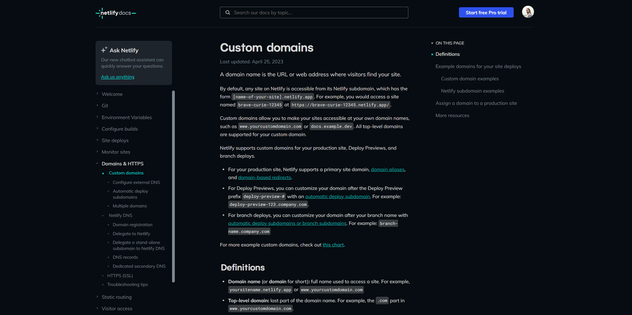Click the Ask Netlify sparkle icon
Screen dimensions: 632x315
[104, 50]
